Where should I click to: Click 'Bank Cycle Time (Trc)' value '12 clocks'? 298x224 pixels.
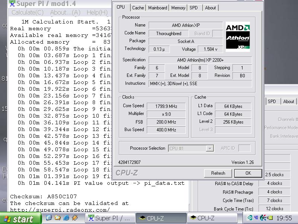(x=275, y=209)
